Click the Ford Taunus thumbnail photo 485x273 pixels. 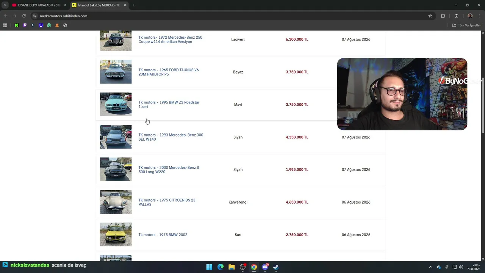tap(116, 72)
